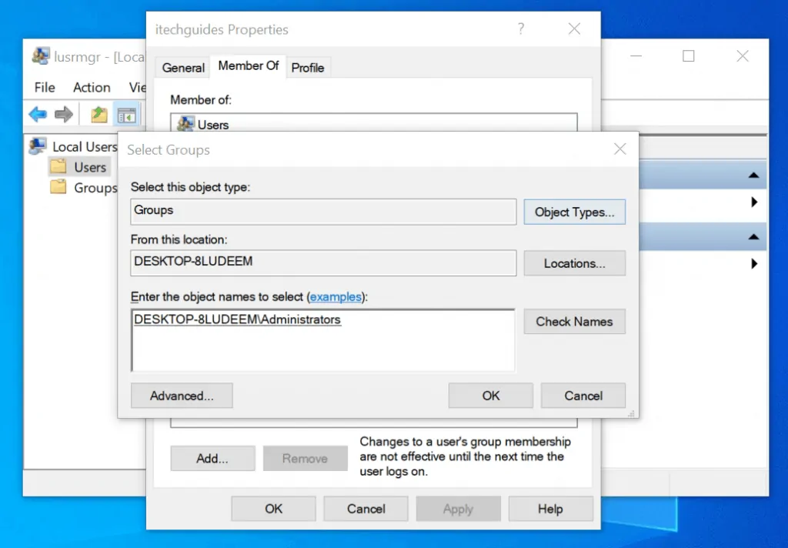Click the forward arrow toolbar icon
Viewport: 788px width, 548px height.
pos(64,115)
